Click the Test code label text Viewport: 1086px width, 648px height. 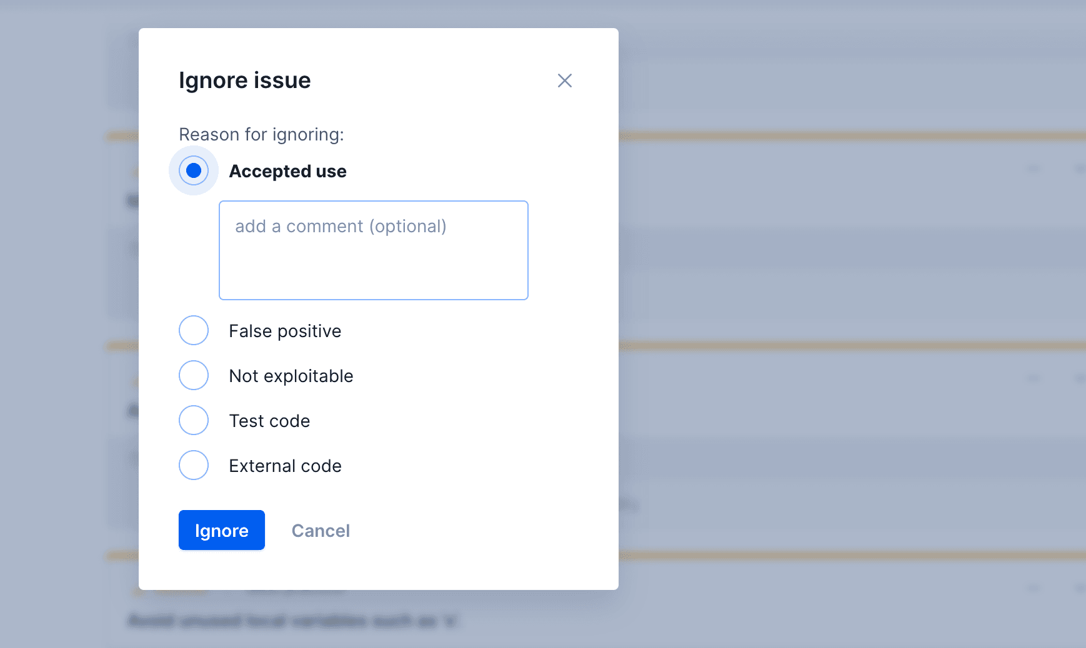coord(269,420)
